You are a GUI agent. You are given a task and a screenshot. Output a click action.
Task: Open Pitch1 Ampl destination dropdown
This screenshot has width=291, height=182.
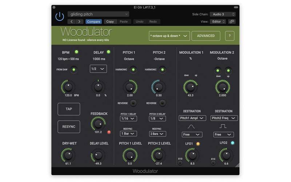click(x=192, y=118)
